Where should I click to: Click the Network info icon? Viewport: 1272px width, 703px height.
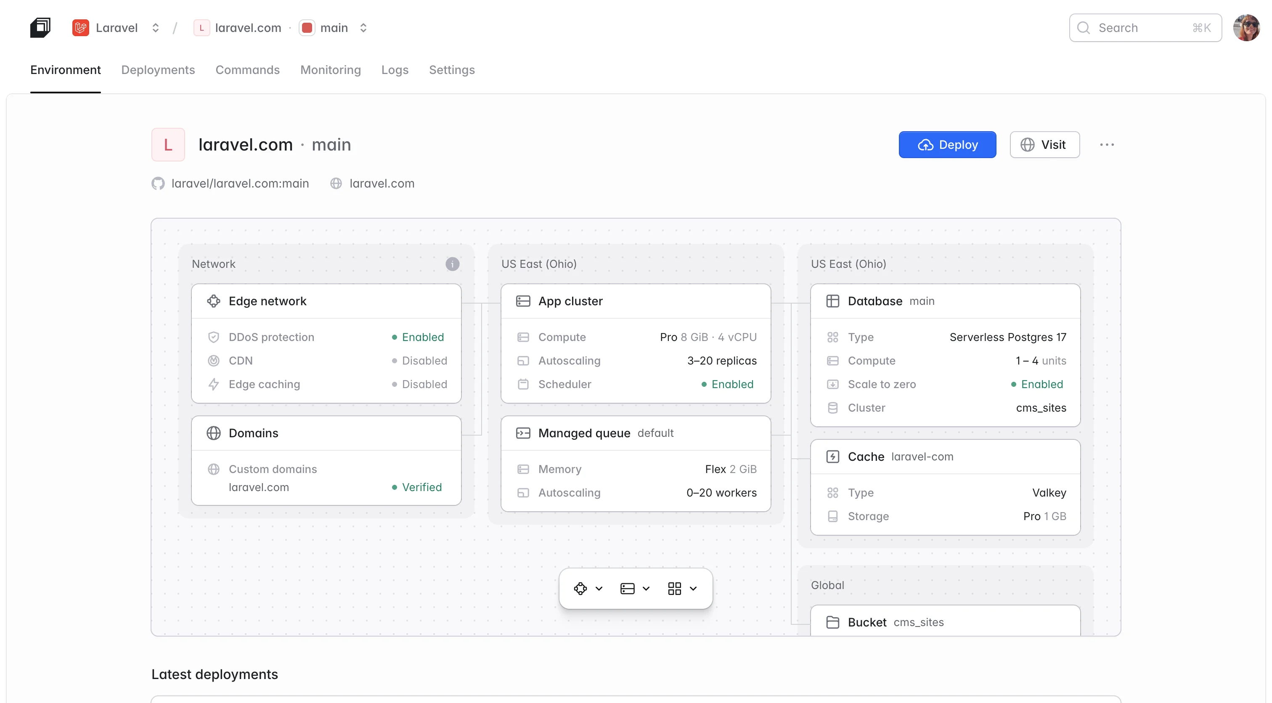[452, 264]
